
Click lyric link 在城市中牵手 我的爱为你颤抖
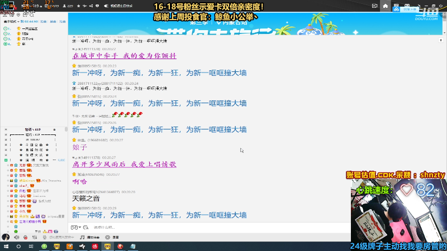[124, 56]
